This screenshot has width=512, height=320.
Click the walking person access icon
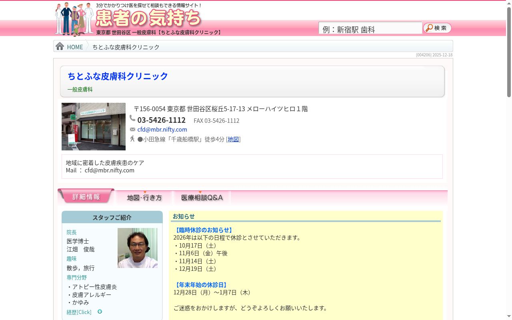click(132, 139)
